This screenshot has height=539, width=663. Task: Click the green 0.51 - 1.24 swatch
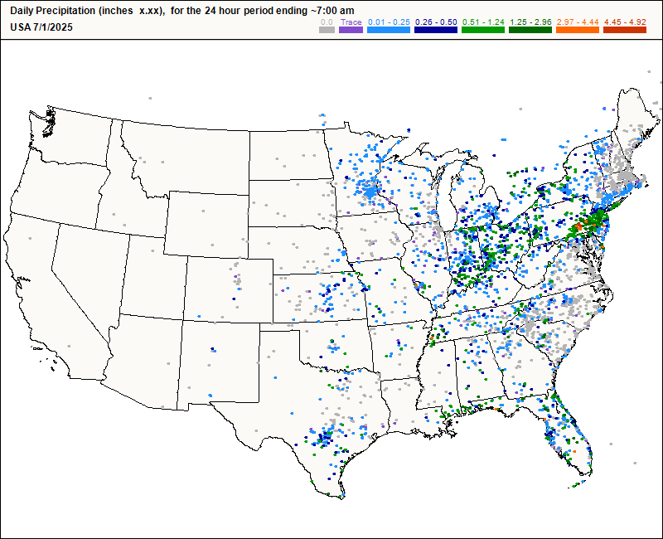coord(483,30)
